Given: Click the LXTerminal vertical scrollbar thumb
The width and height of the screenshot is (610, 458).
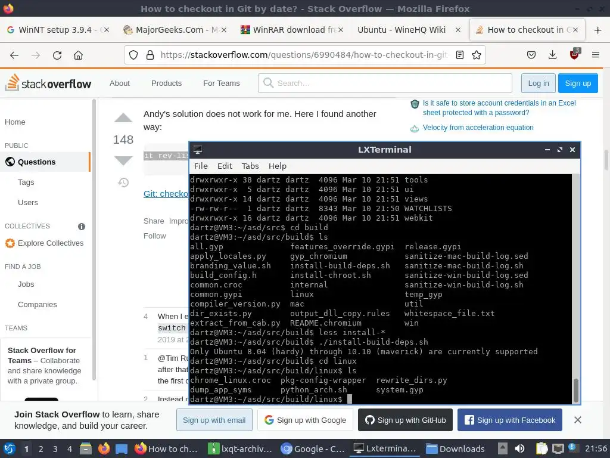Looking at the screenshot, I should (x=576, y=390).
